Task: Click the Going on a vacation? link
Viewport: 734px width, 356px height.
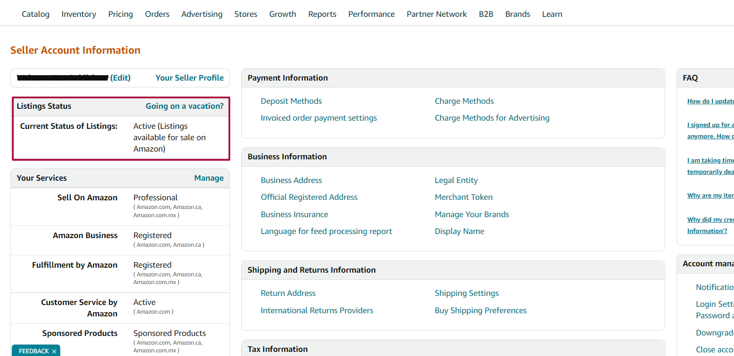Action: click(x=185, y=106)
